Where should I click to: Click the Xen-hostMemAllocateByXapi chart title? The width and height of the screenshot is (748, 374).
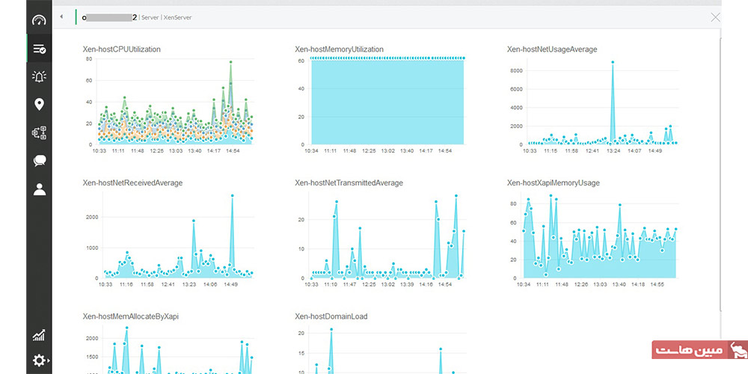click(x=131, y=316)
